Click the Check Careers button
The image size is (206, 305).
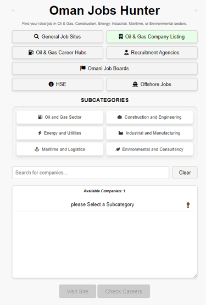(124, 291)
